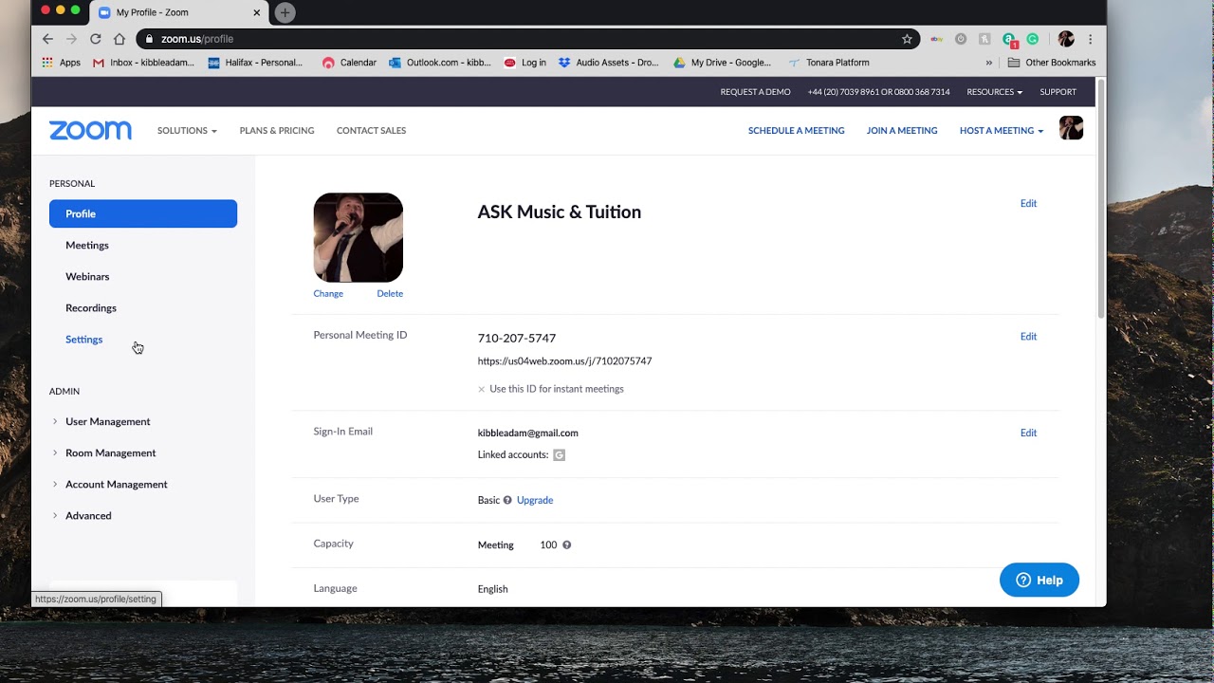The height and width of the screenshot is (683, 1214).
Task: Show the hidden bookmarks overflow chevron
Action: [988, 63]
